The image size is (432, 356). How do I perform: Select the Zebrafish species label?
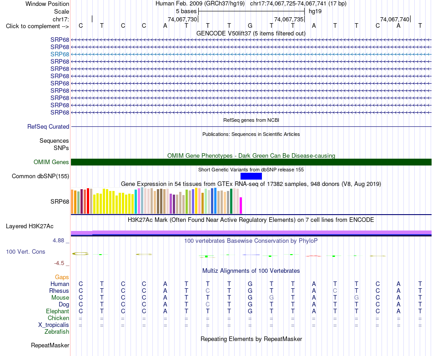(57, 331)
